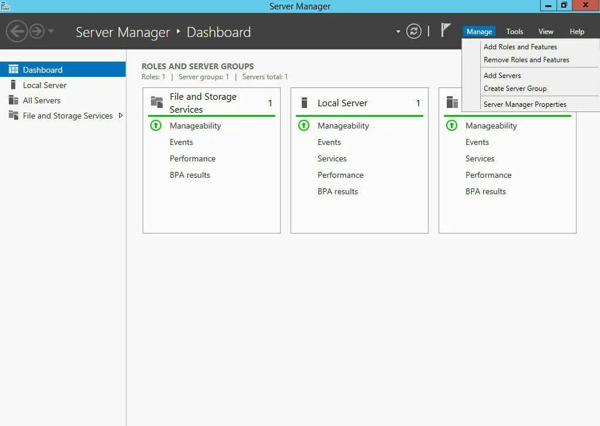The width and height of the screenshot is (600, 426).
Task: Click the Local Server tile title
Action: coord(342,103)
